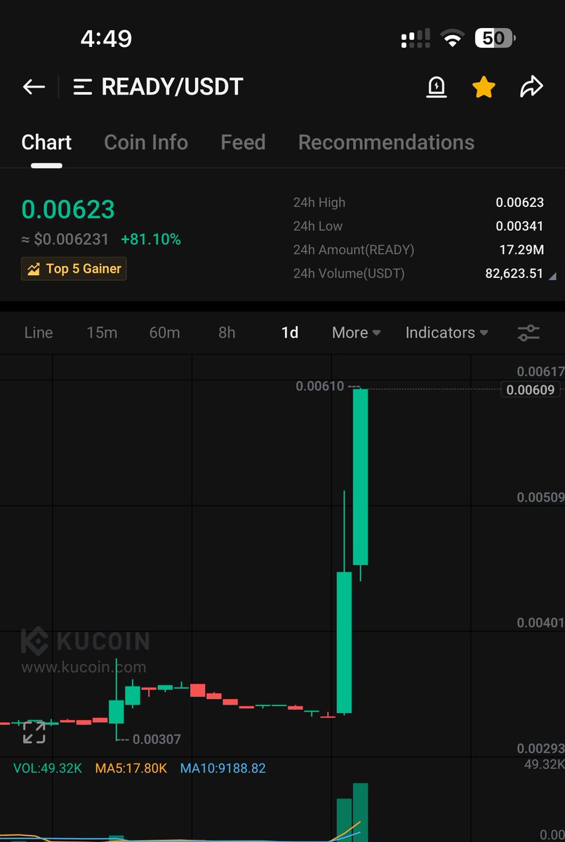Tap the ≈ $0.006231 USD price

tap(65, 239)
